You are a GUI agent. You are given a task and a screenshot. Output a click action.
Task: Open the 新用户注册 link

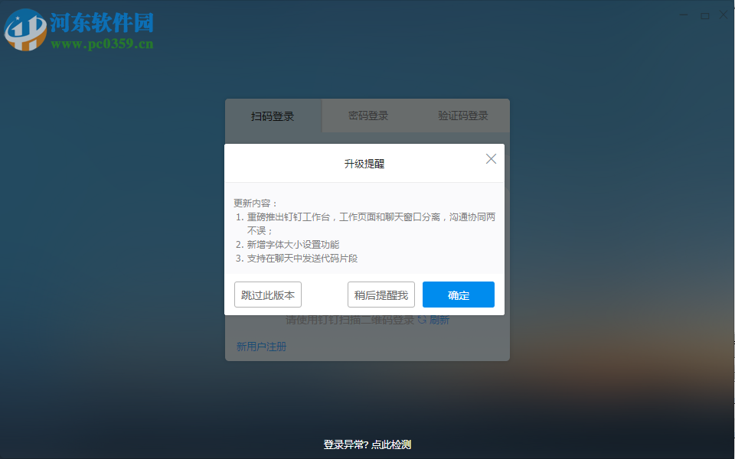click(261, 347)
